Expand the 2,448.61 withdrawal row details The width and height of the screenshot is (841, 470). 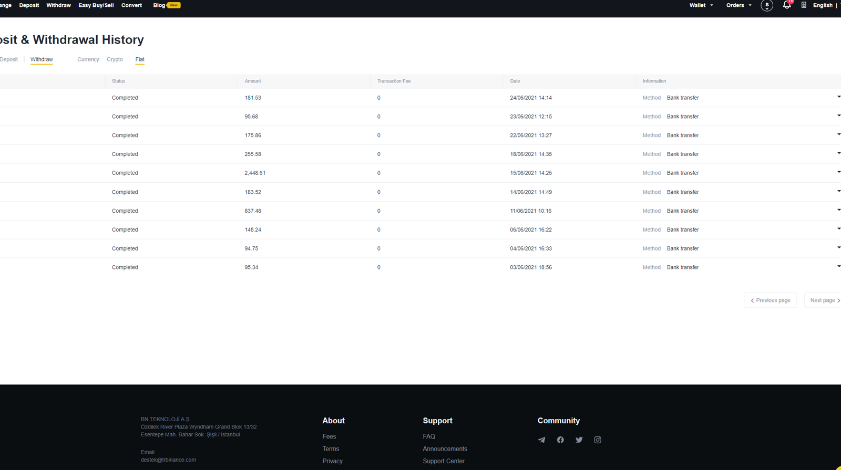(838, 172)
